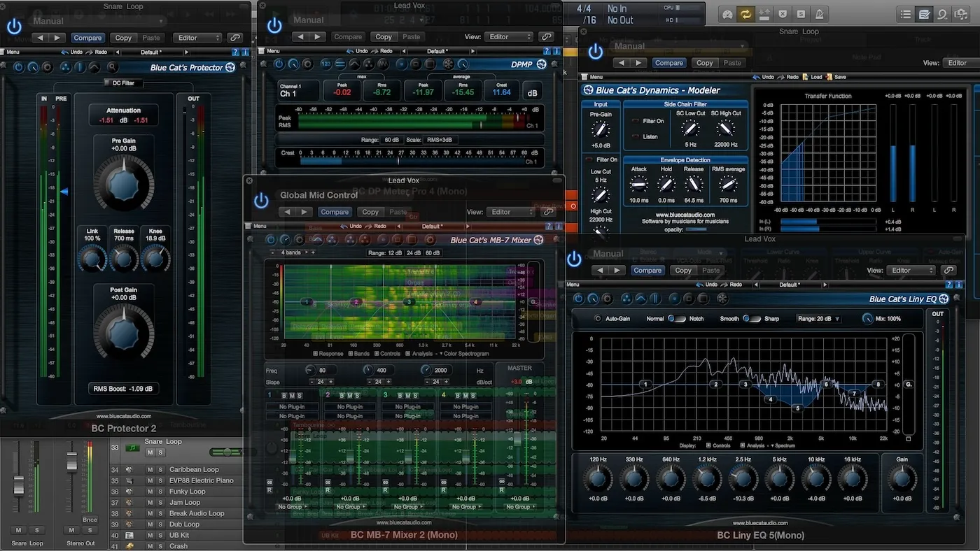
Task: Click the No Plug-in slot in MB-7 band 4
Action: [467, 406]
